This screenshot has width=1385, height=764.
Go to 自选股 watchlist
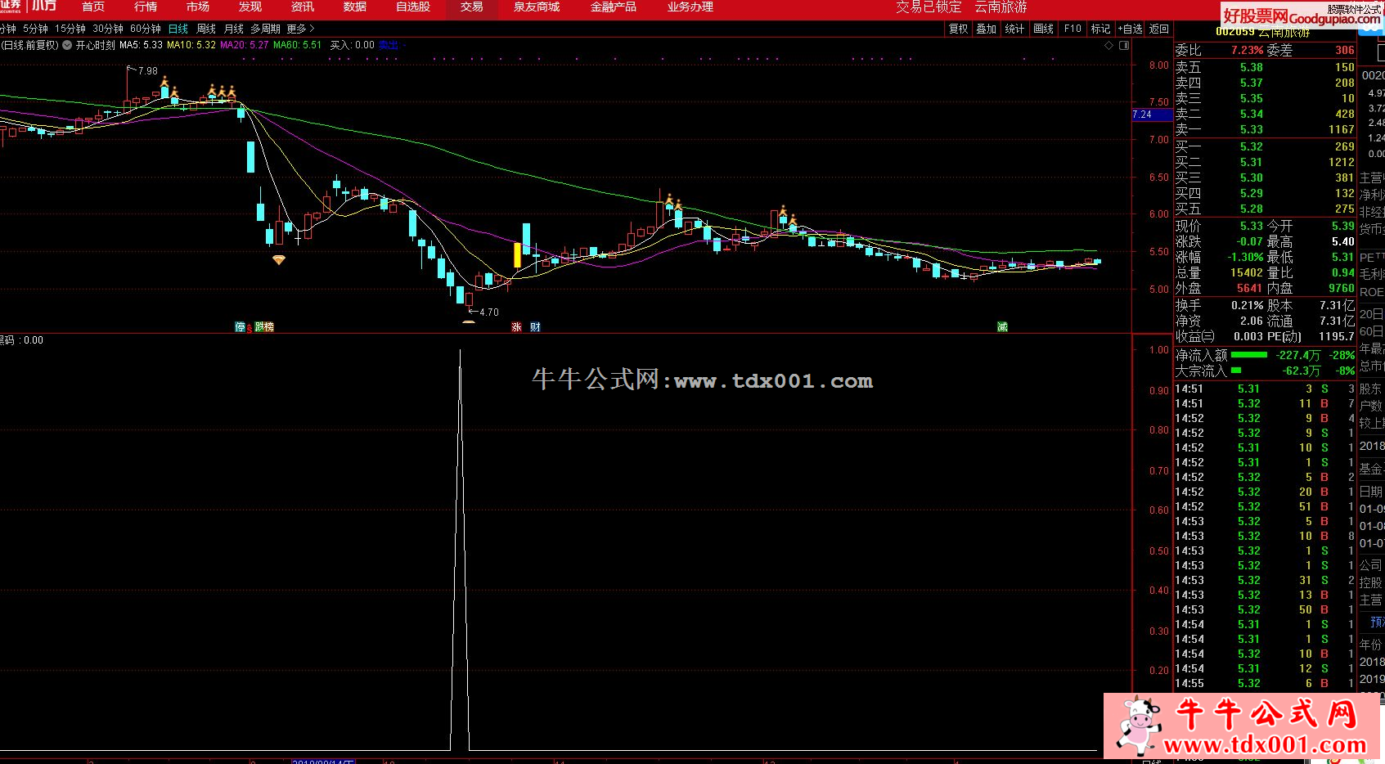point(413,7)
